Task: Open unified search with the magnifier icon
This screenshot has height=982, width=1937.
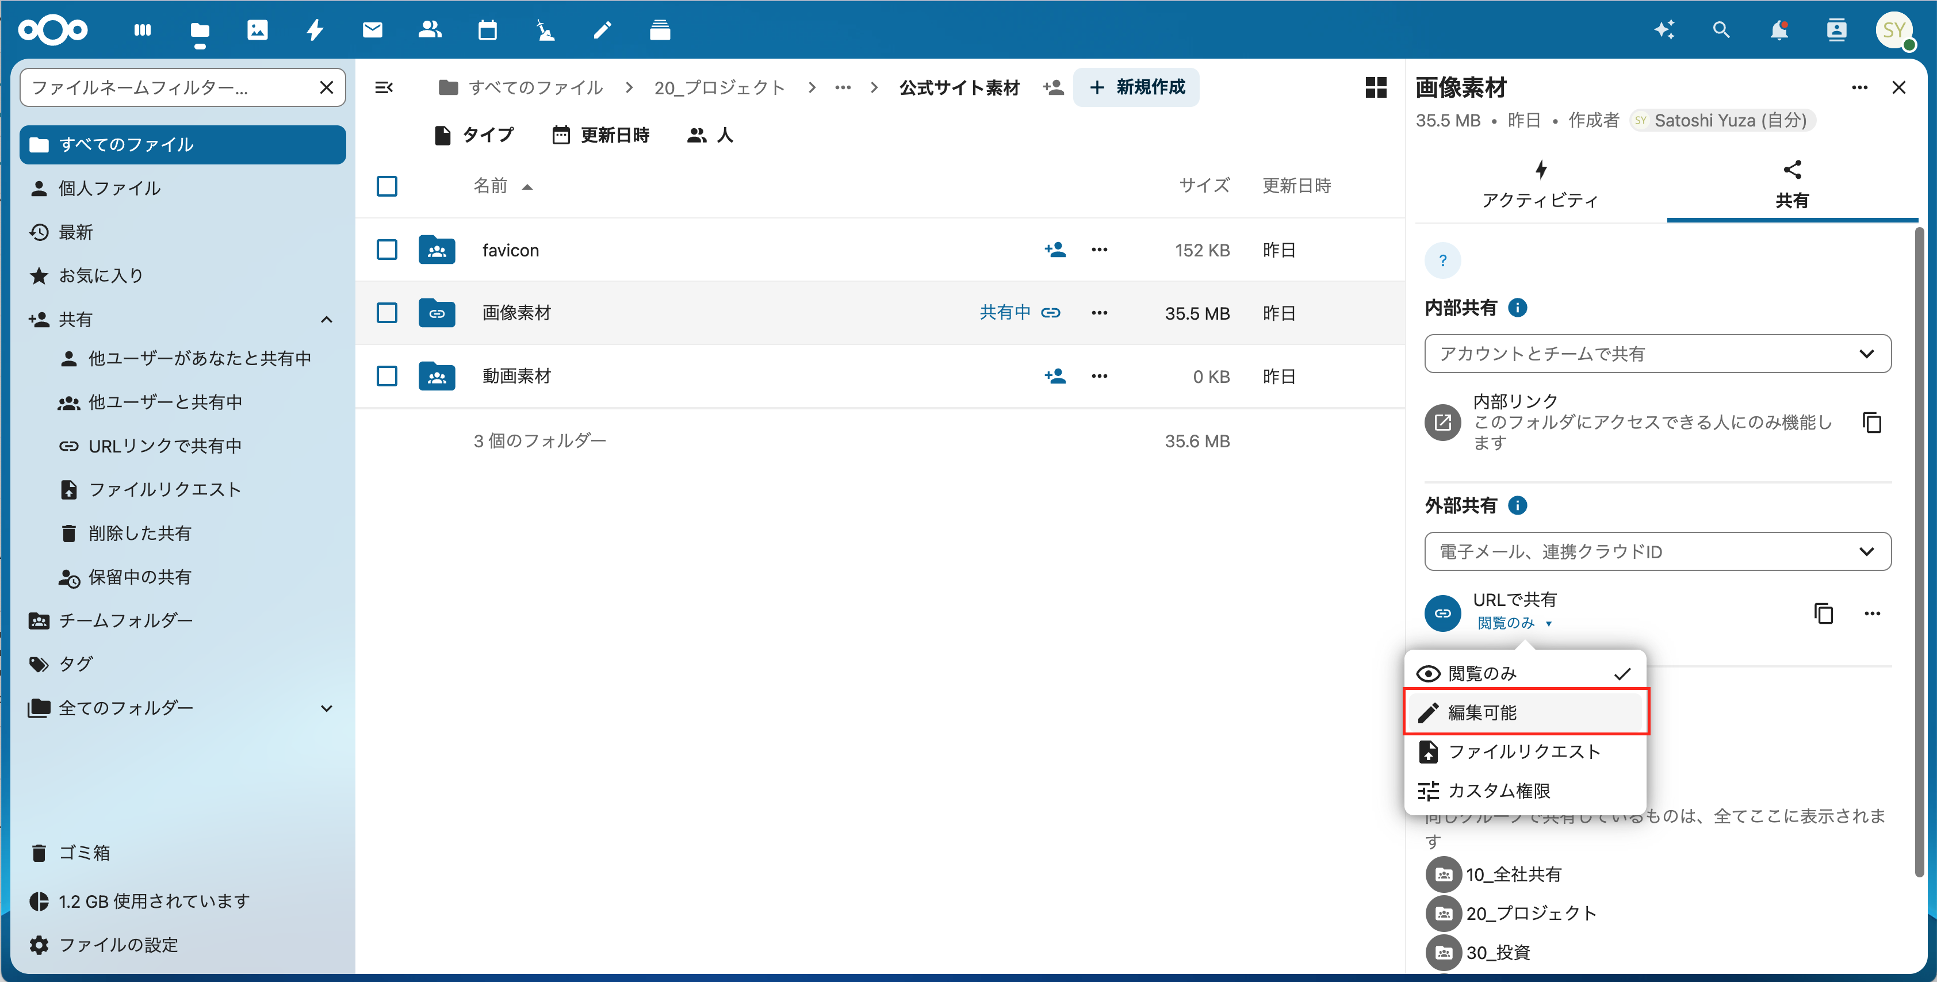Action: tap(1721, 30)
